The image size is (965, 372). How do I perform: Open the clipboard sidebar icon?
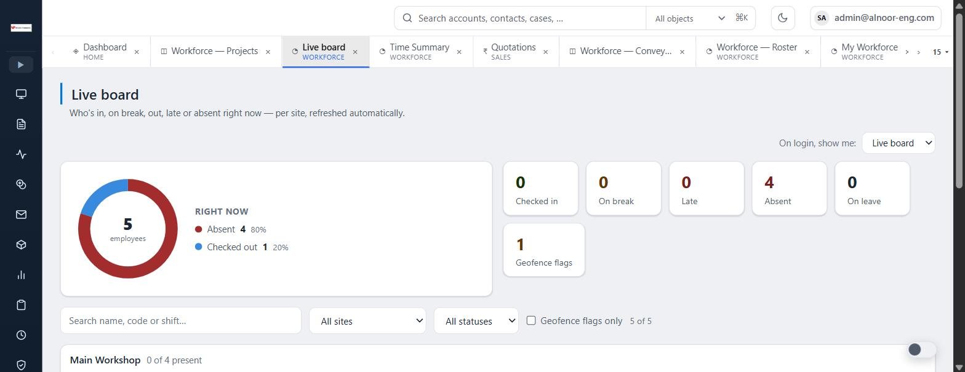21,305
